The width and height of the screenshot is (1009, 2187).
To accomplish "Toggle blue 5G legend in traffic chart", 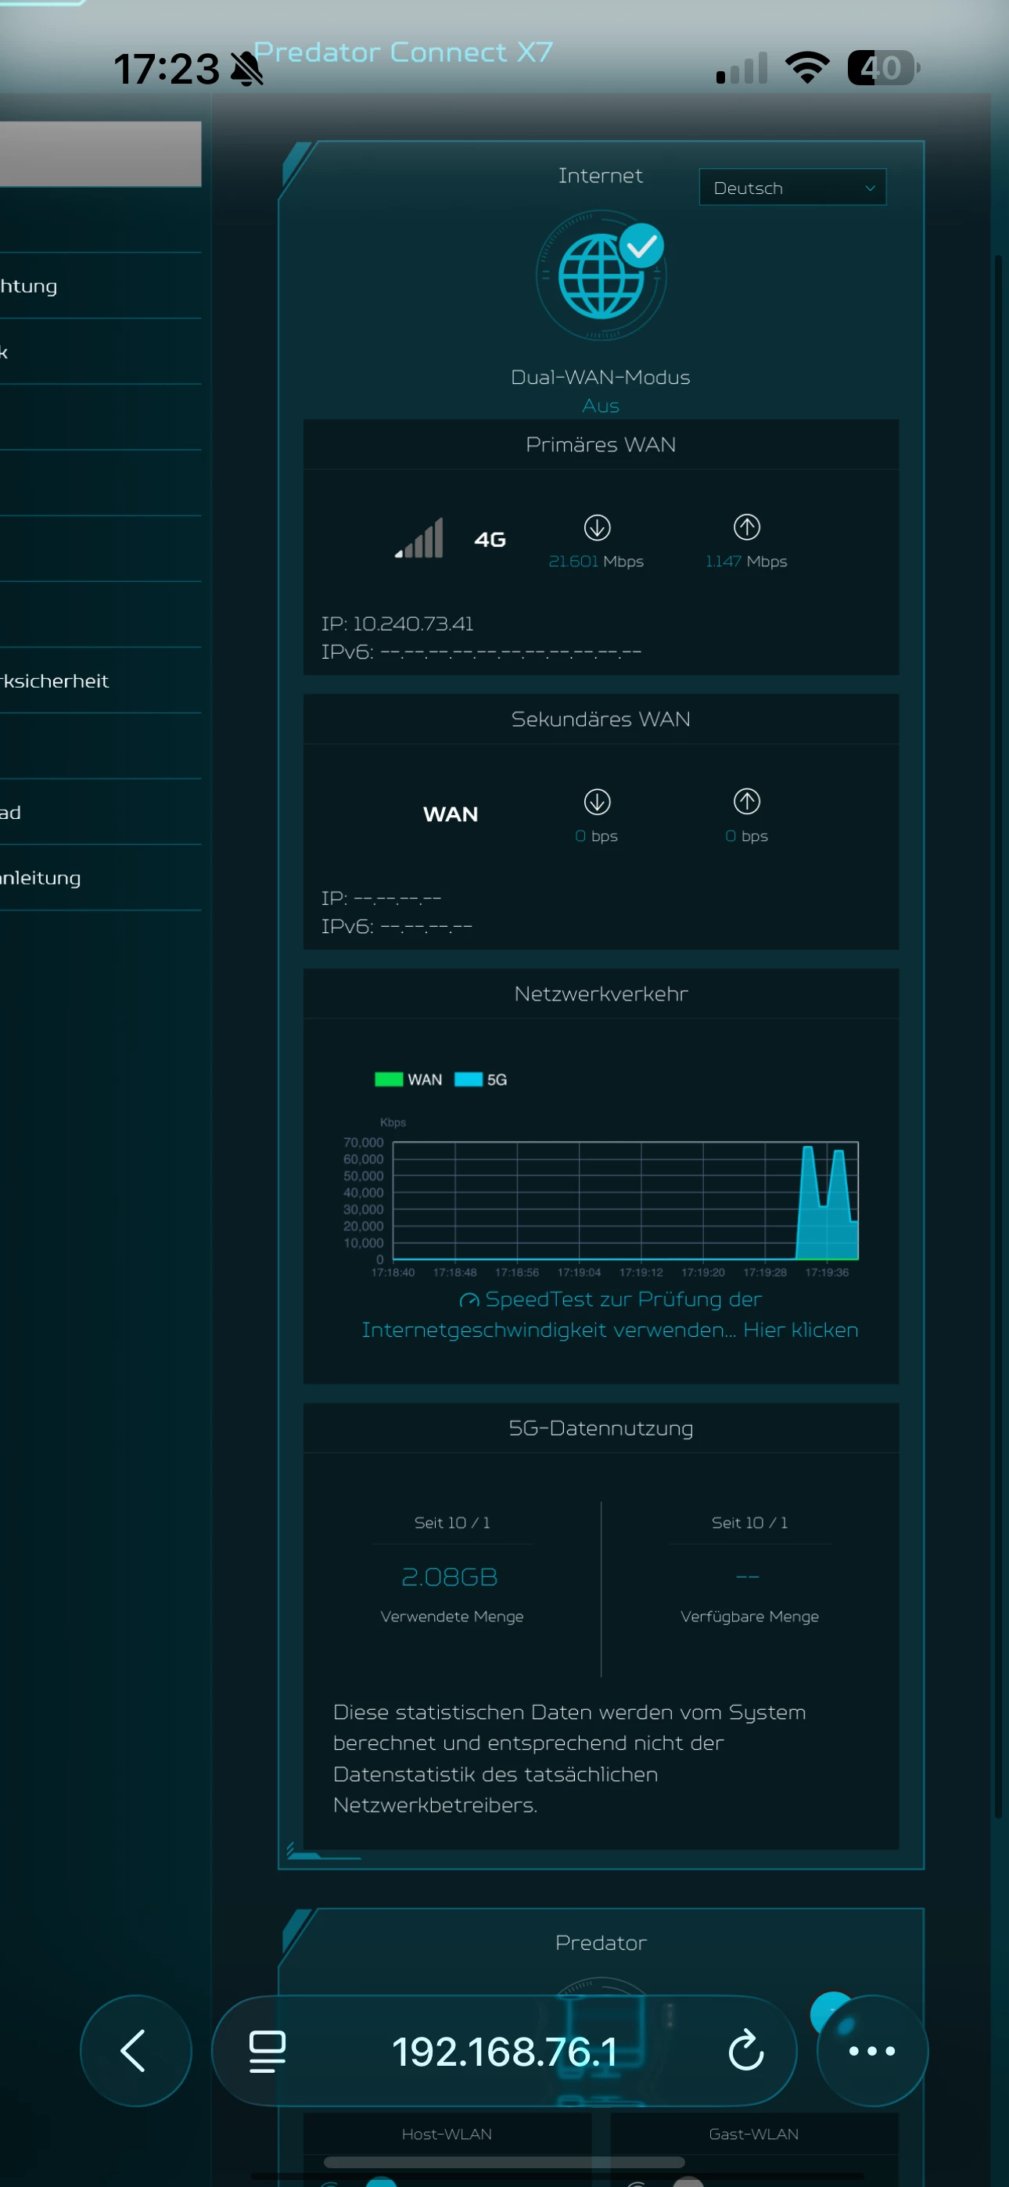I will click(x=481, y=1079).
